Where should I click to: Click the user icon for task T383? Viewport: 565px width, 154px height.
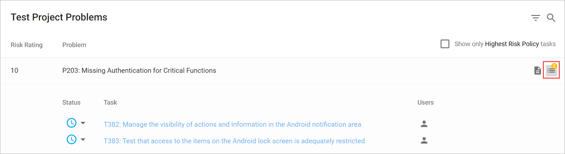[424, 140]
